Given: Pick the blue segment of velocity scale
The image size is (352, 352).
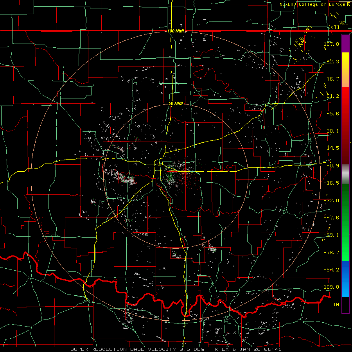Looking at the screenshot, I should tap(345, 279).
